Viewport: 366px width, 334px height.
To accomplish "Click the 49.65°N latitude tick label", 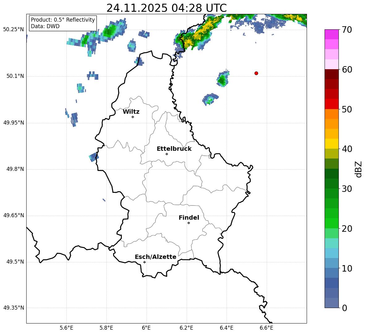I will click(14, 215).
